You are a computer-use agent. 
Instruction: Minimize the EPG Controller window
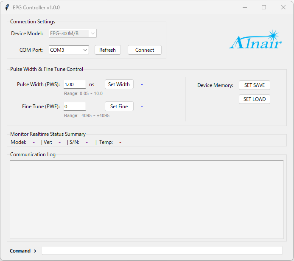click(245, 8)
